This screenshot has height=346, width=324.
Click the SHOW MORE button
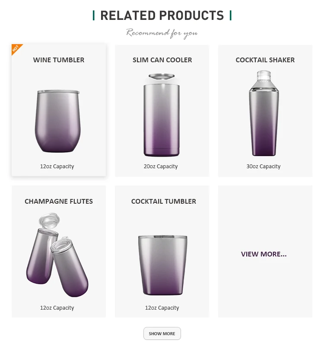click(162, 333)
